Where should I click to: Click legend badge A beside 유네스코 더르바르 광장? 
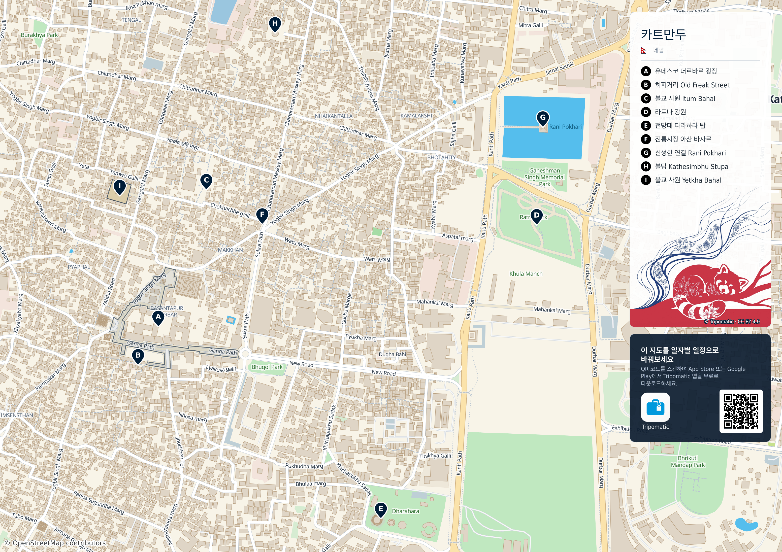pyautogui.click(x=646, y=71)
